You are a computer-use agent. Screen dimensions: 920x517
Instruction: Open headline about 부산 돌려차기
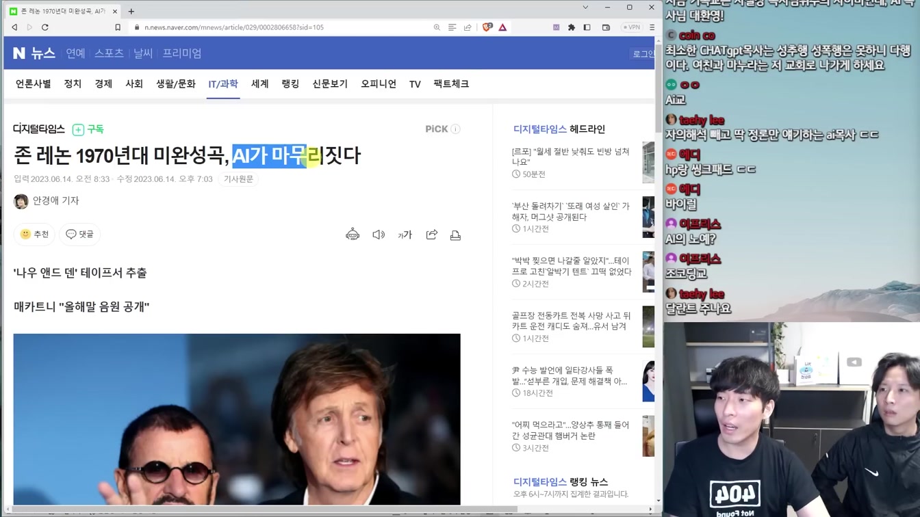pos(571,211)
